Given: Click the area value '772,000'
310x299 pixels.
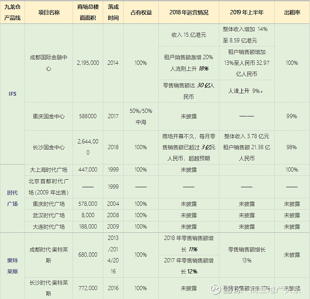Looking at the screenshot, I should coord(88,288).
